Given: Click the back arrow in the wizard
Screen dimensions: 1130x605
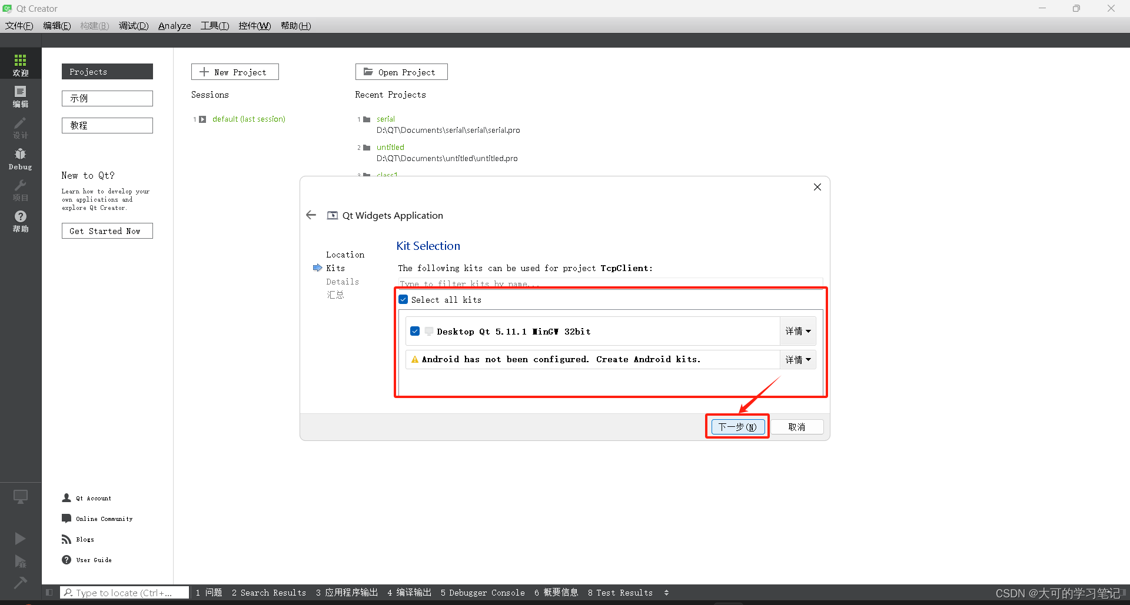Looking at the screenshot, I should point(311,215).
